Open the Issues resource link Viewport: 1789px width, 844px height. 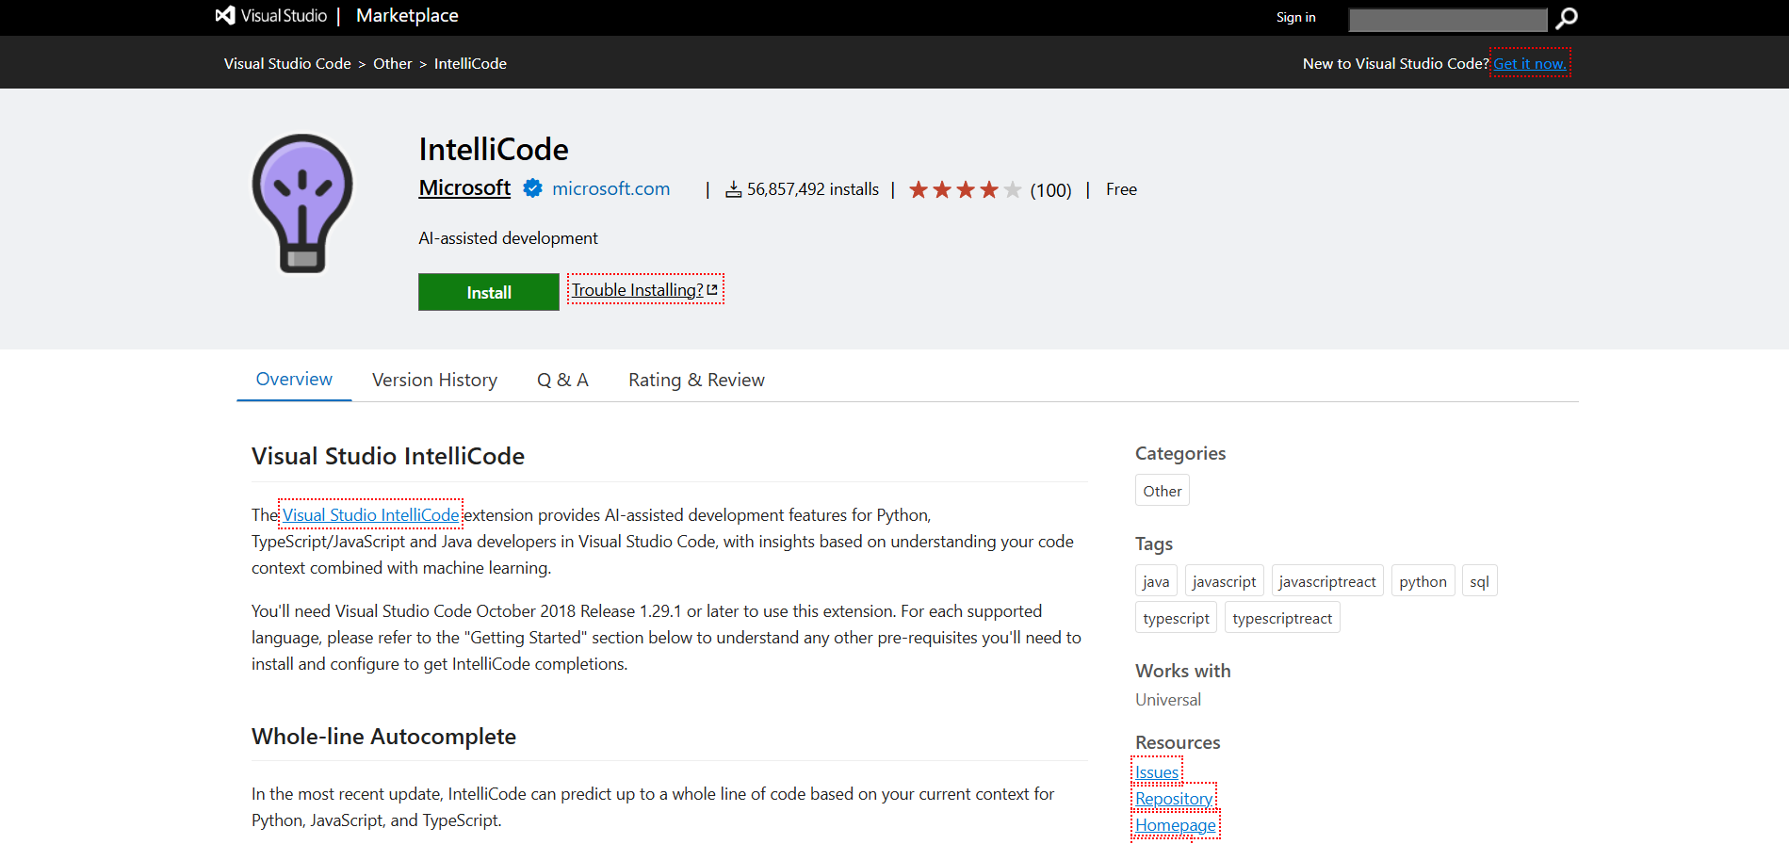point(1157,771)
